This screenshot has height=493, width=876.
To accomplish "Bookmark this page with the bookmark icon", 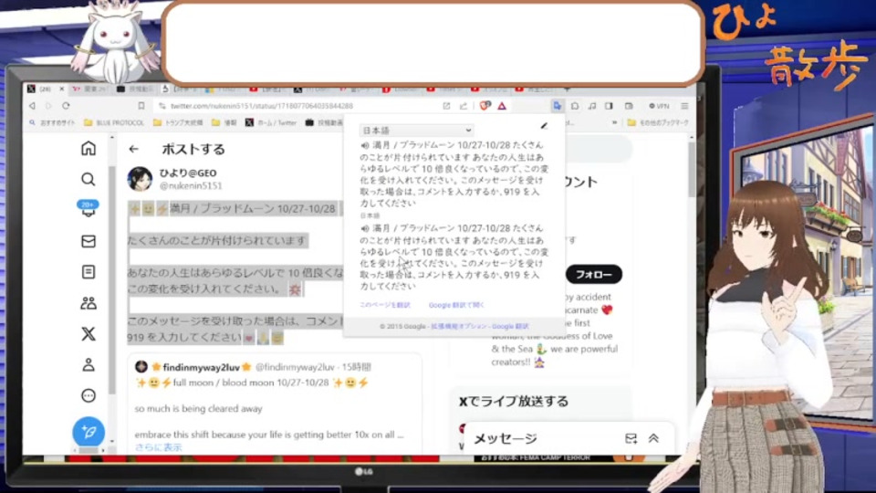I will [x=141, y=106].
